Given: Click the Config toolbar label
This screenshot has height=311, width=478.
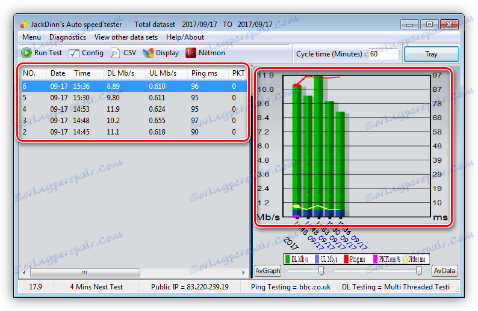Looking at the screenshot, I should click(93, 53).
